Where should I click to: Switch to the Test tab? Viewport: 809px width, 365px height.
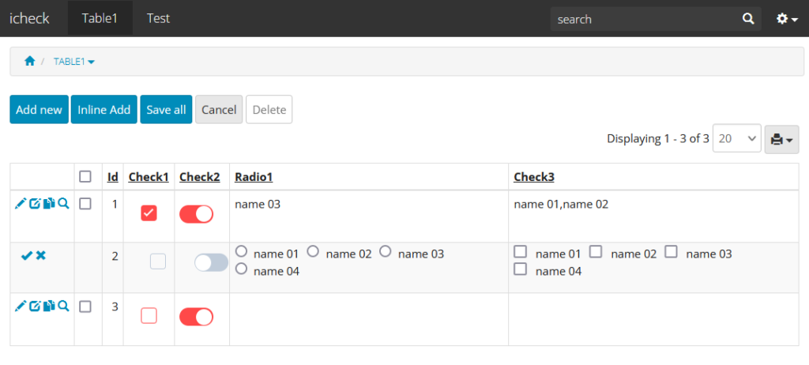(x=158, y=18)
